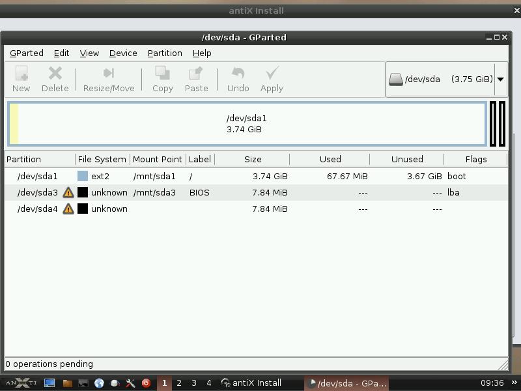Click the 3.67 GiB unused value
The height and width of the screenshot is (391, 521).
(425, 176)
